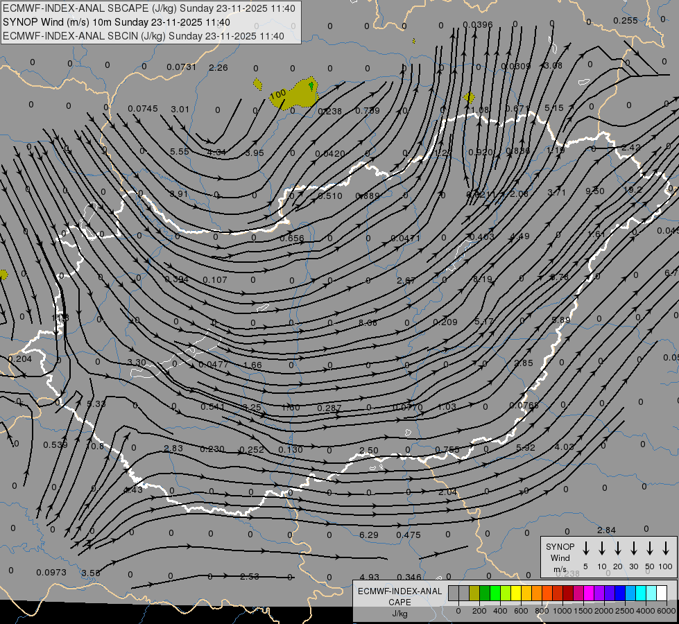Click the map value '5.15'

tap(554, 107)
